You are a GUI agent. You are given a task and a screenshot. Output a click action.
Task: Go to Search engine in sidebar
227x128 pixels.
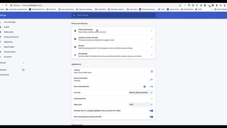tap(9, 47)
